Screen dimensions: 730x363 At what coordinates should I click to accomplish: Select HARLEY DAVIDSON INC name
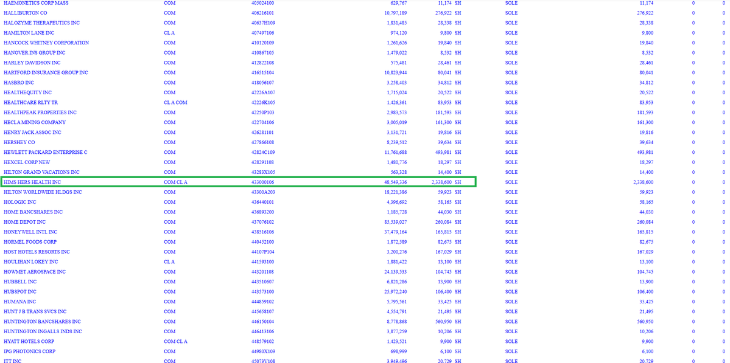point(32,63)
